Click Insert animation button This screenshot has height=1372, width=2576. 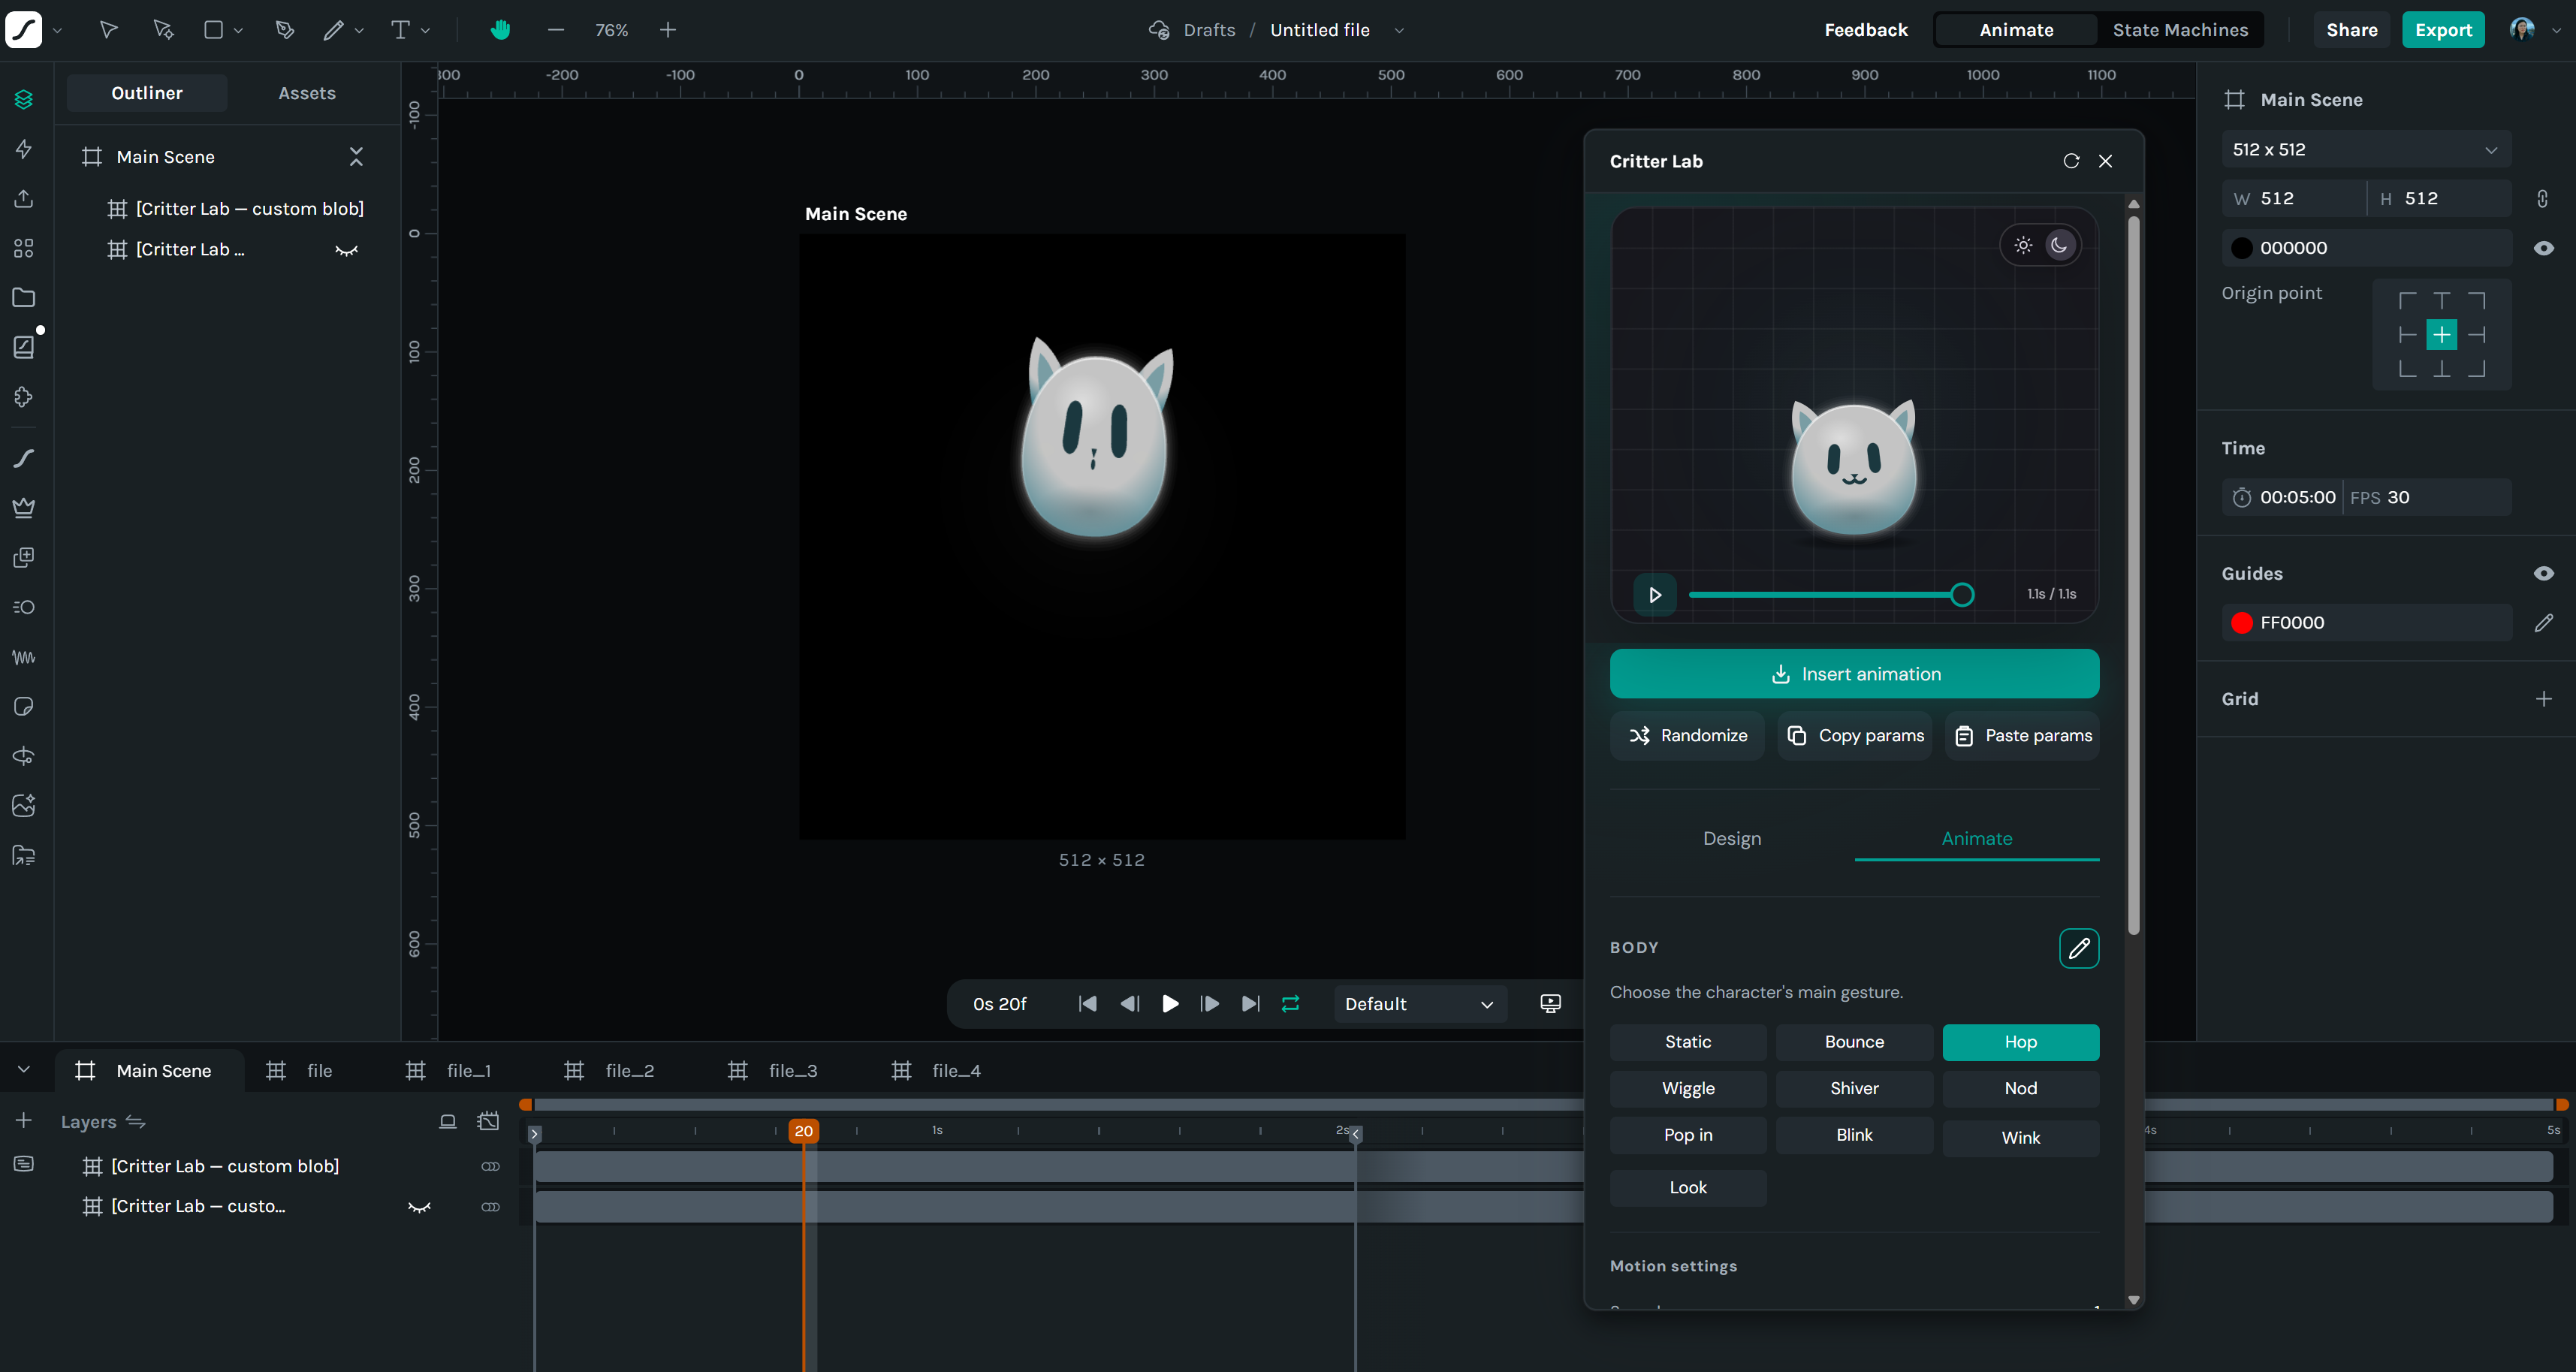[x=1854, y=674]
